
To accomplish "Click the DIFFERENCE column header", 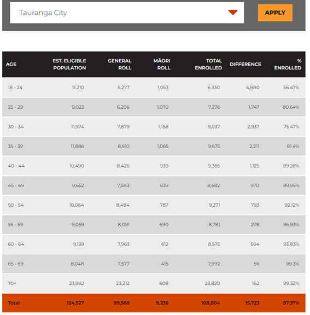I will pyautogui.click(x=245, y=65).
